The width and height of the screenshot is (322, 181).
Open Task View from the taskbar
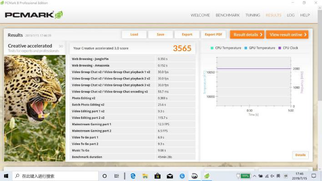(116, 176)
